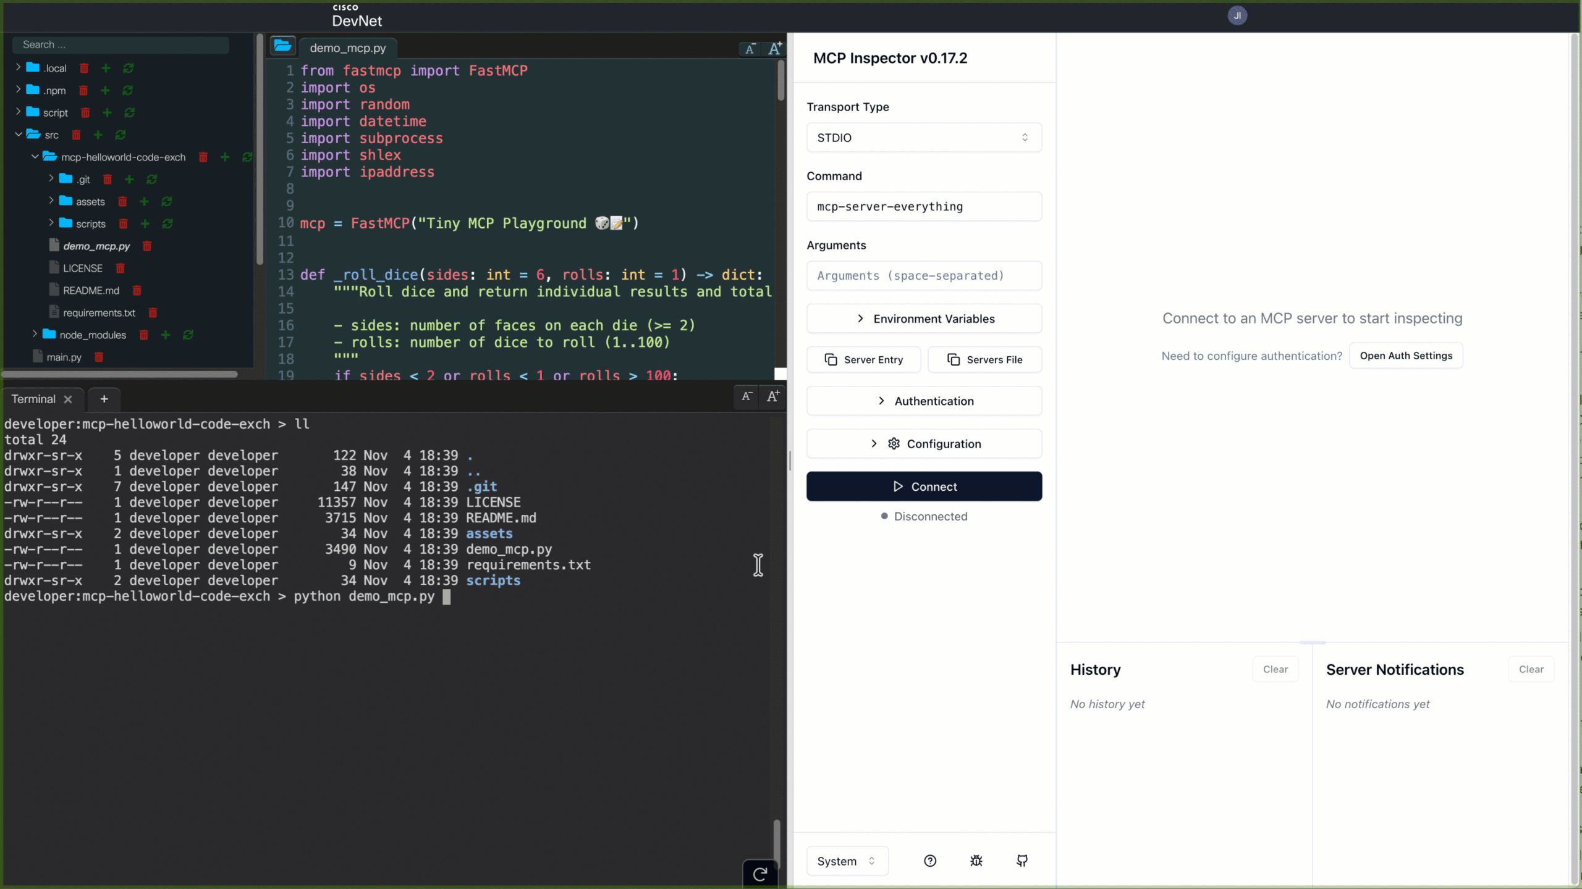Click the JI avatar at top right
Image resolution: width=1582 pixels, height=889 pixels.
[1237, 15]
